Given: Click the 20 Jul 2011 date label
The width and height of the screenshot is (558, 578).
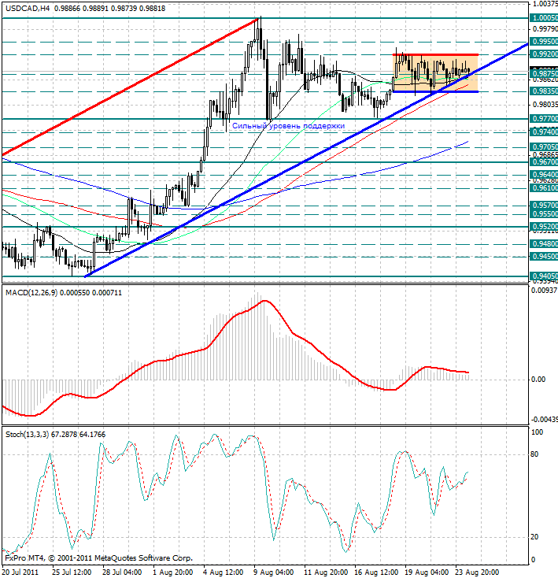Looking at the screenshot, I should (20, 572).
